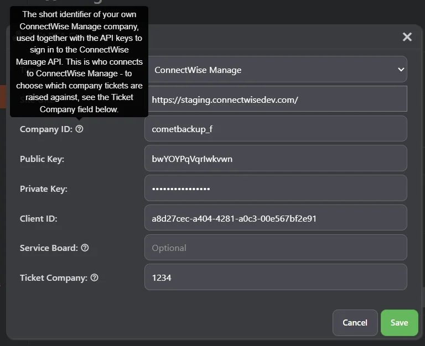Click the Service Board help icon
425x346 pixels.
[85, 248]
